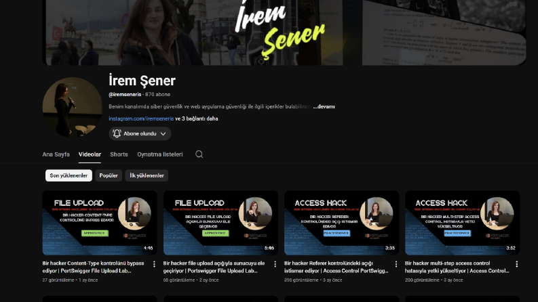
Task: Click the '68 görüntüleme • 2 ay önce' text
Action: (191, 280)
